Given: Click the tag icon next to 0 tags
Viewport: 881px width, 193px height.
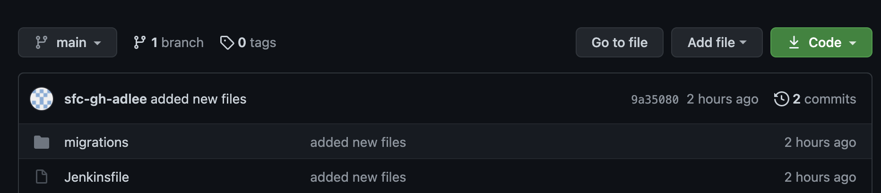Looking at the screenshot, I should pos(227,42).
